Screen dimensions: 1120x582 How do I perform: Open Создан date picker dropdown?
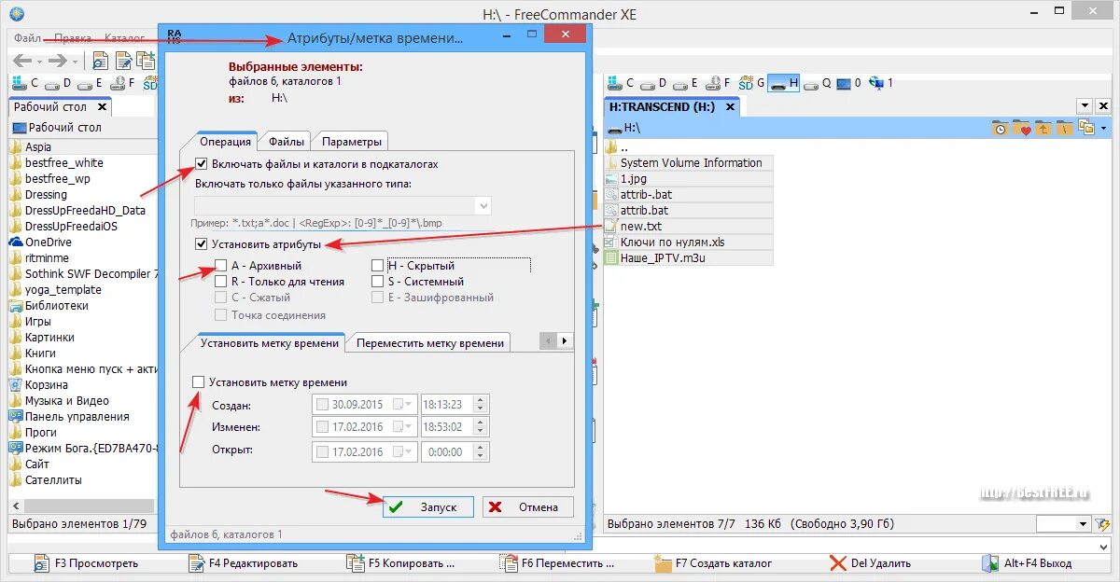[403, 405]
